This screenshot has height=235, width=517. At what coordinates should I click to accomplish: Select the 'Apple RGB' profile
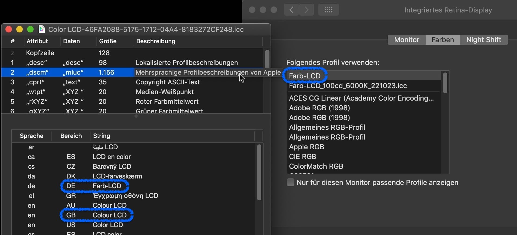[x=364, y=147]
